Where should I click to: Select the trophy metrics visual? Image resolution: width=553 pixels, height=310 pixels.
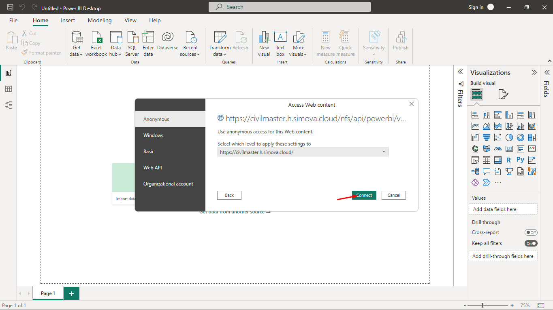coord(509,171)
